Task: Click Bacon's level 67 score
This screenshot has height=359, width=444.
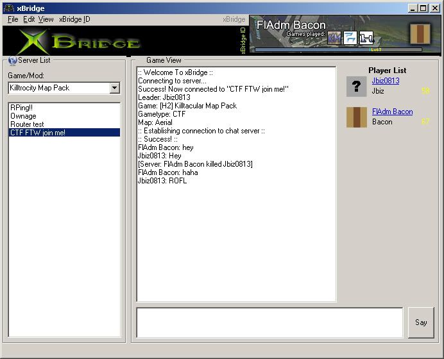Action: point(425,122)
